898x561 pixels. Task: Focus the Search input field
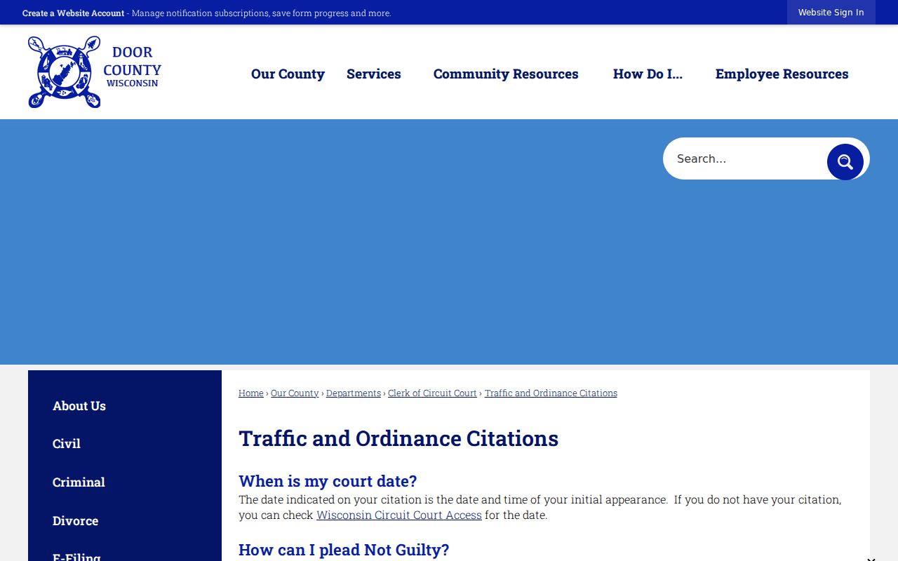pyautogui.click(x=744, y=158)
